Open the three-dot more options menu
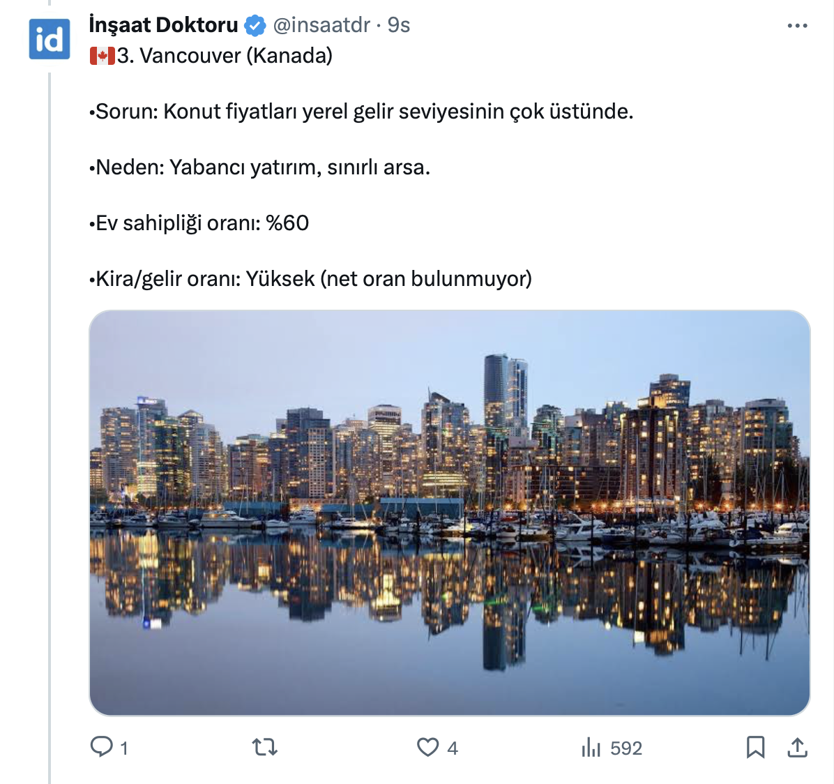The width and height of the screenshot is (834, 784). coord(796,26)
